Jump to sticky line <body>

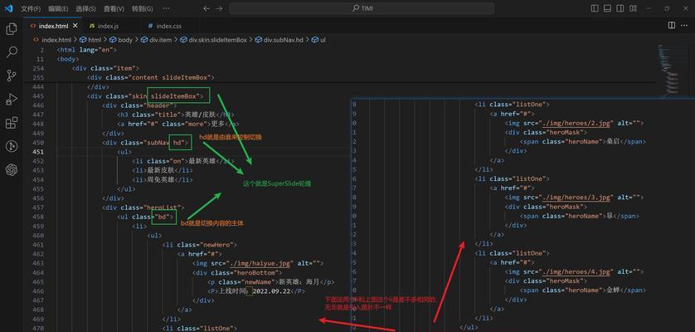coord(68,59)
